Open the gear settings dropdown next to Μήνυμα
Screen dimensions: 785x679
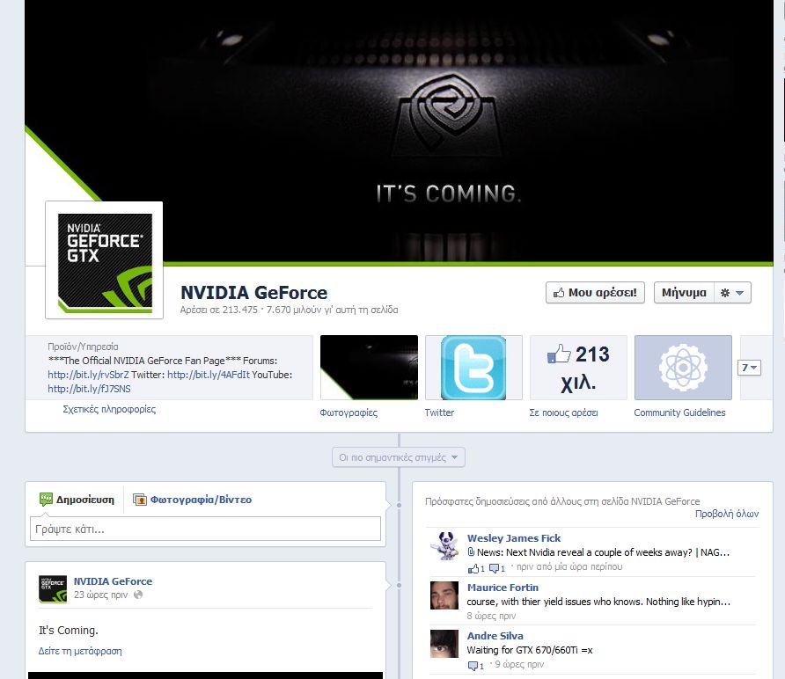tap(732, 293)
